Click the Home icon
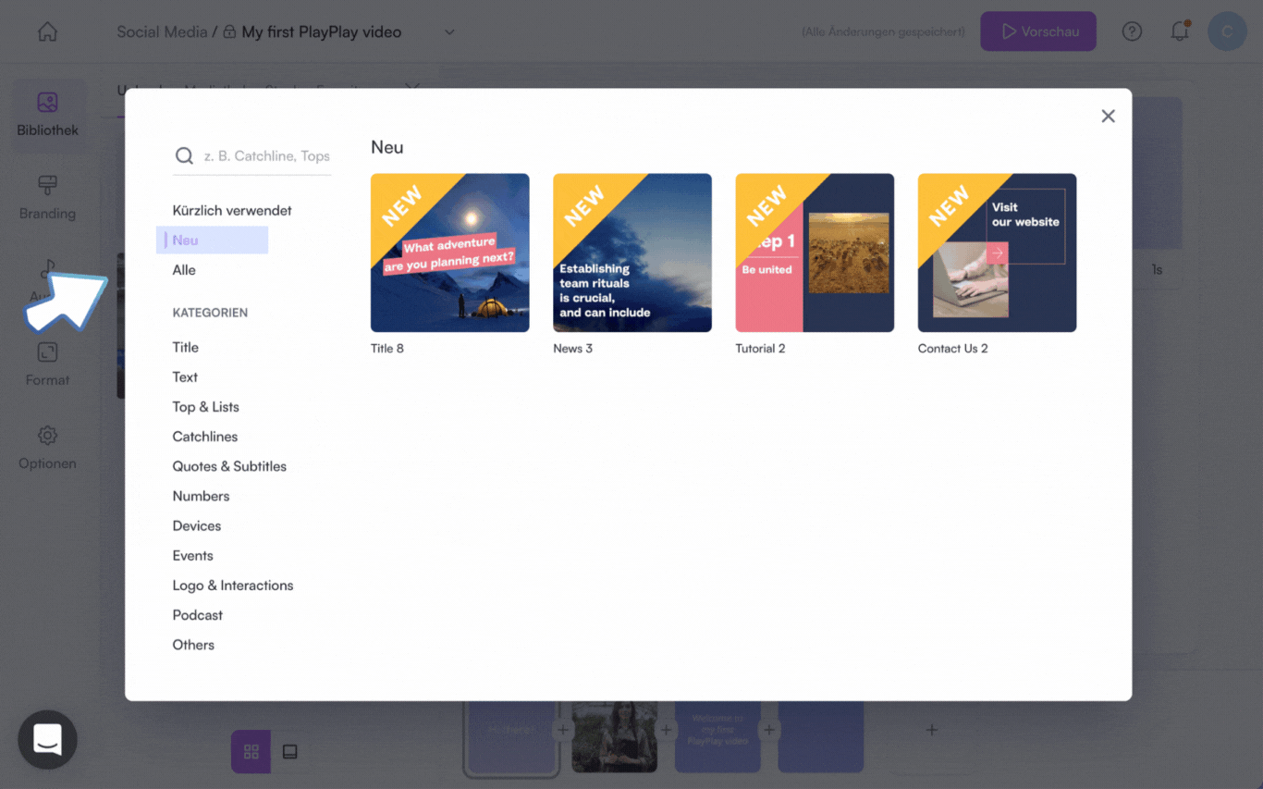Screen dimensions: 1263x789 (47, 32)
